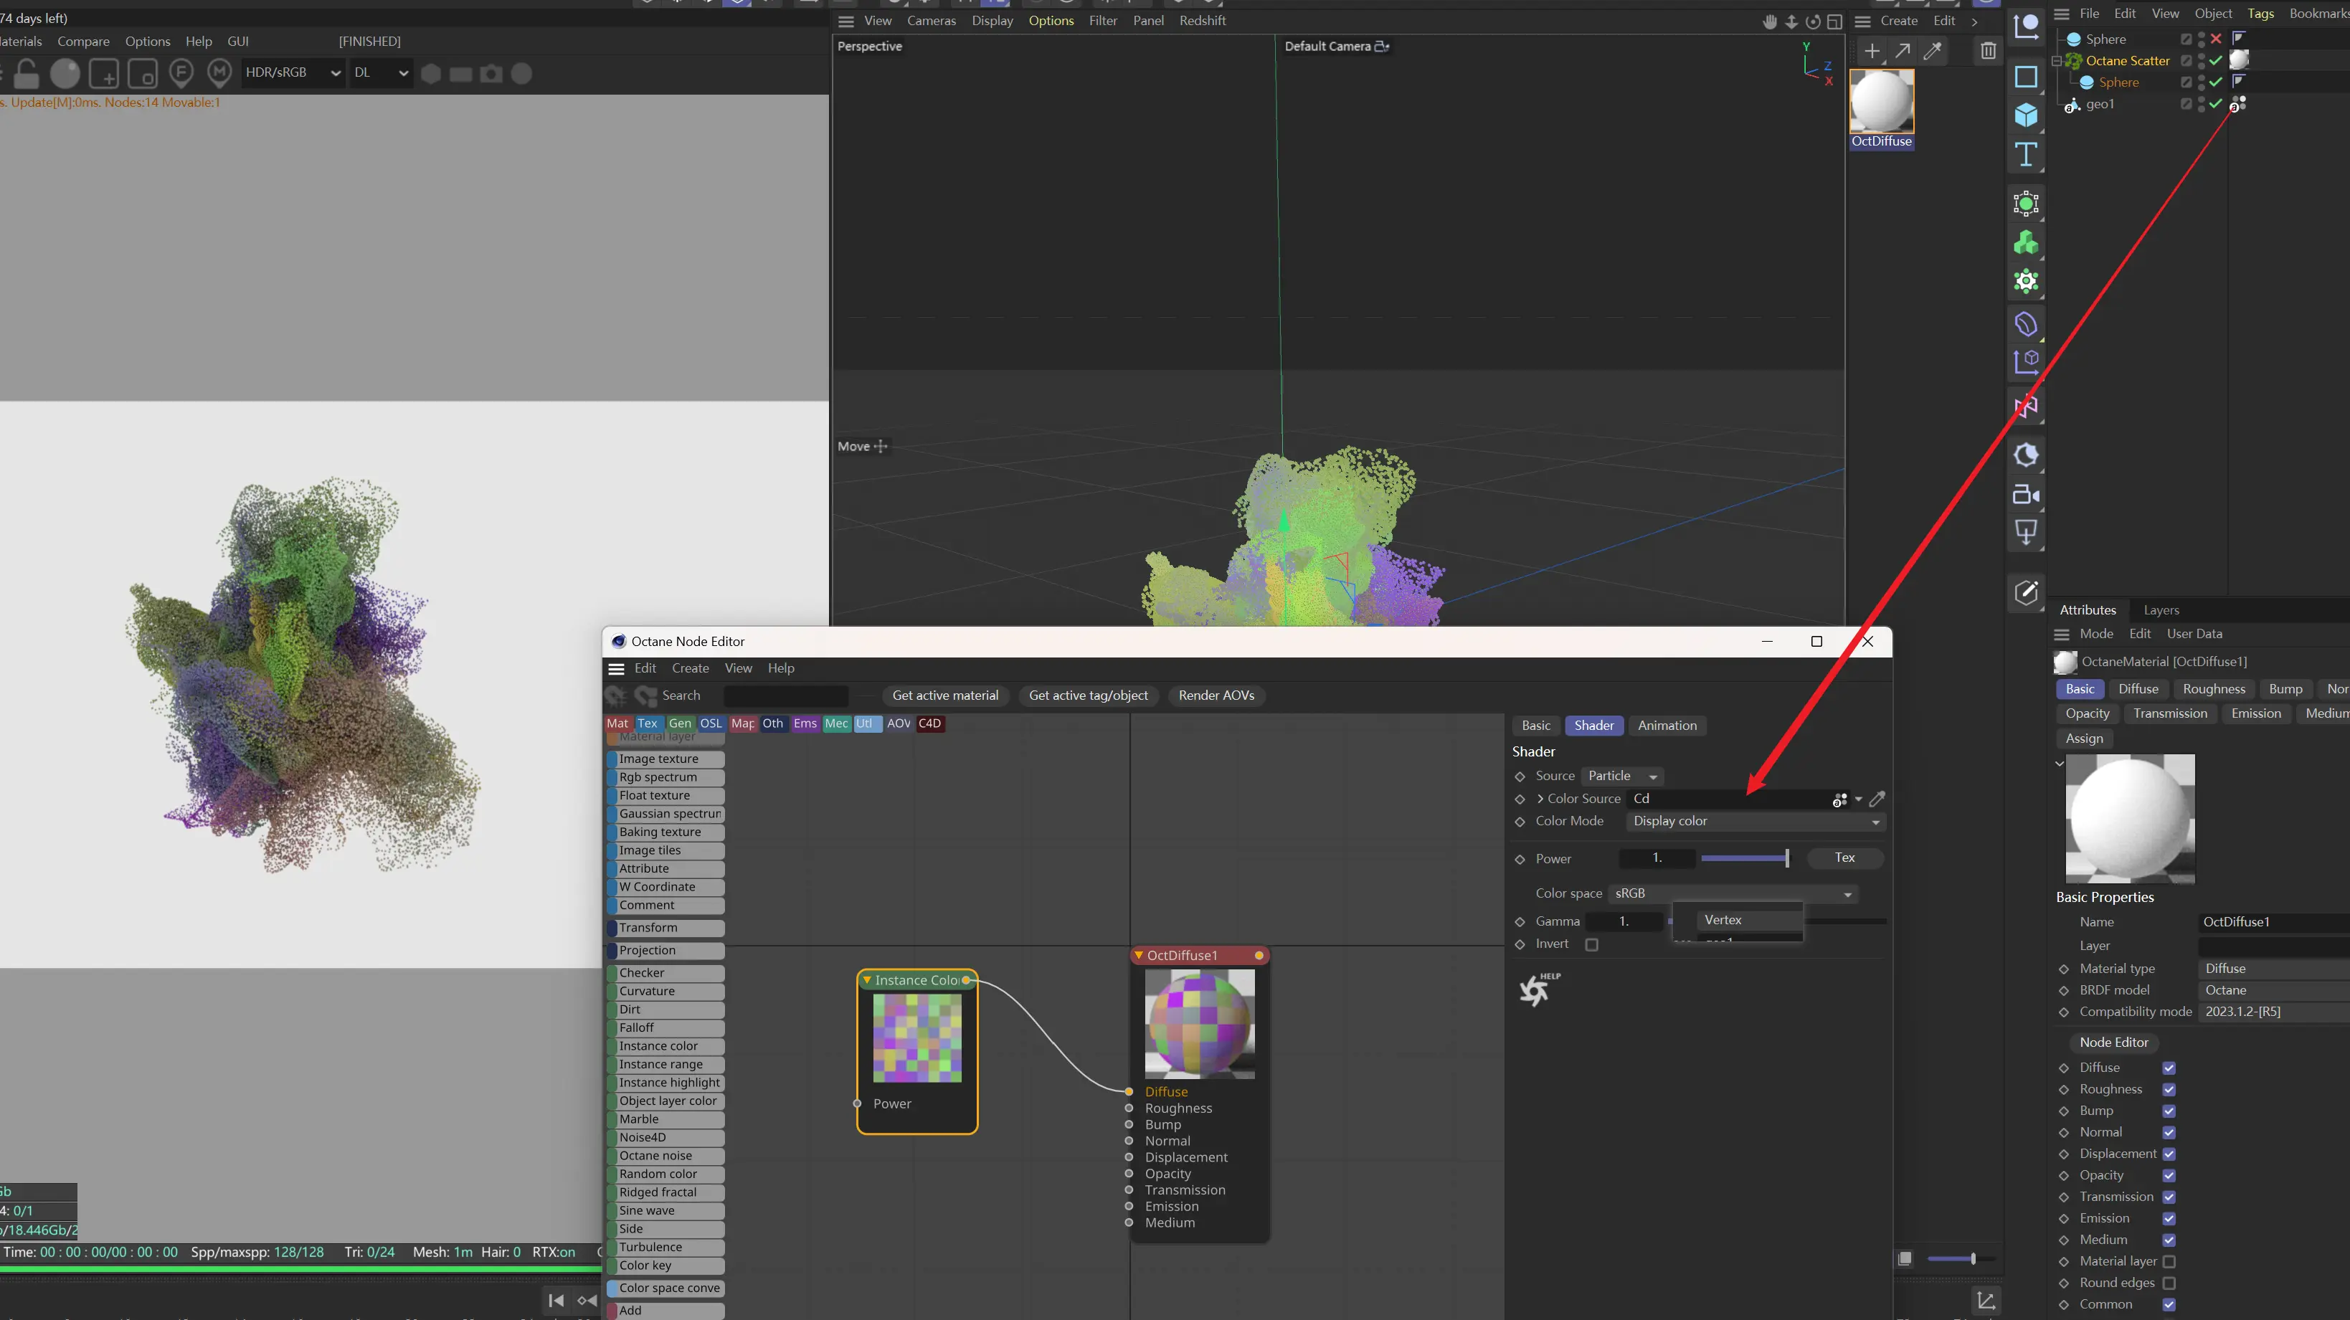The height and width of the screenshot is (1320, 2350).
Task: Click the Get active material button
Action: [x=945, y=696]
